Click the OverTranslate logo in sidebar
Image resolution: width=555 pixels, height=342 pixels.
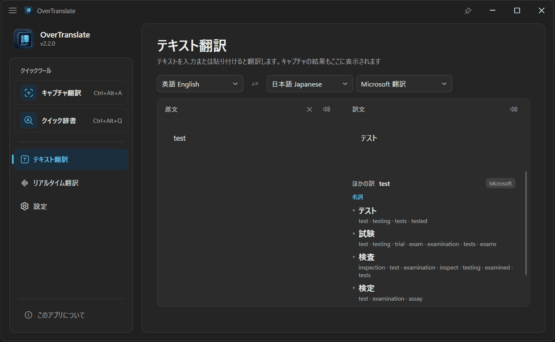click(24, 39)
